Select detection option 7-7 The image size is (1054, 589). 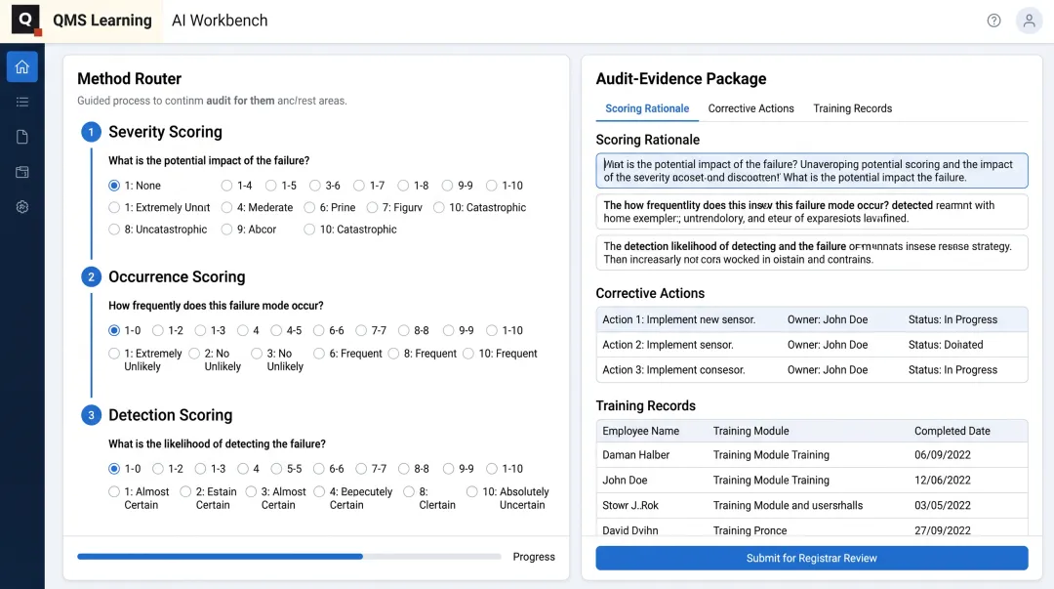tap(362, 469)
